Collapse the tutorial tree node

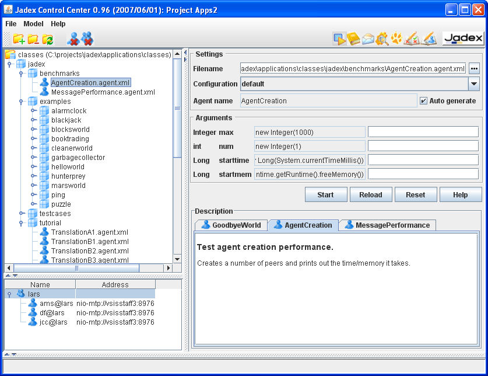pos(21,223)
